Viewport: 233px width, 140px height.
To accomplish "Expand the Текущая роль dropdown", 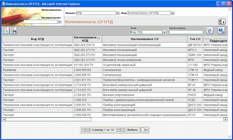I will 60,22.
